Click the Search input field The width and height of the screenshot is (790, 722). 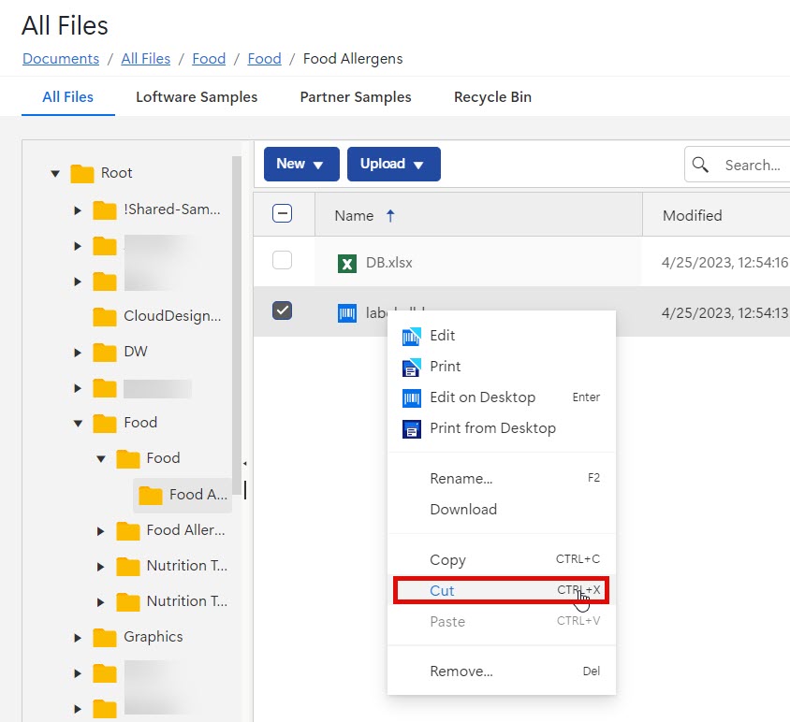point(752,165)
